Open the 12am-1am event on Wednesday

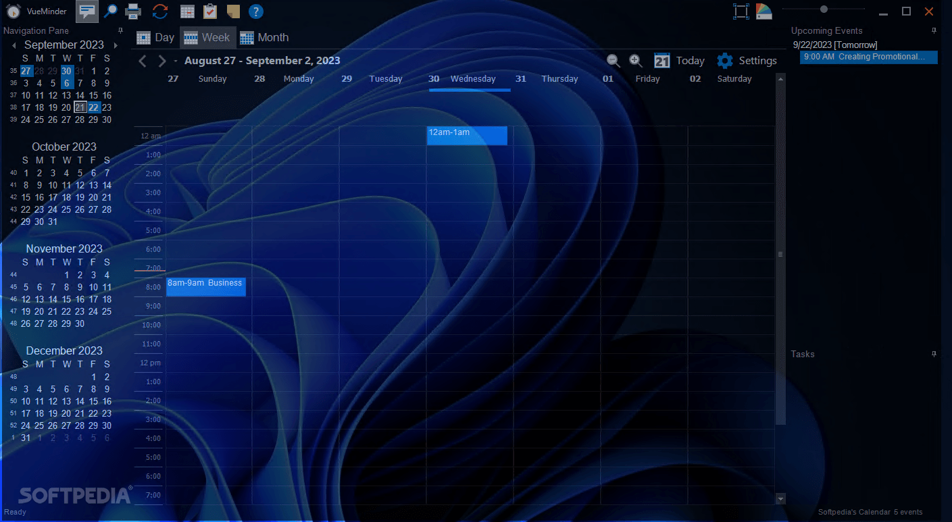click(x=467, y=136)
